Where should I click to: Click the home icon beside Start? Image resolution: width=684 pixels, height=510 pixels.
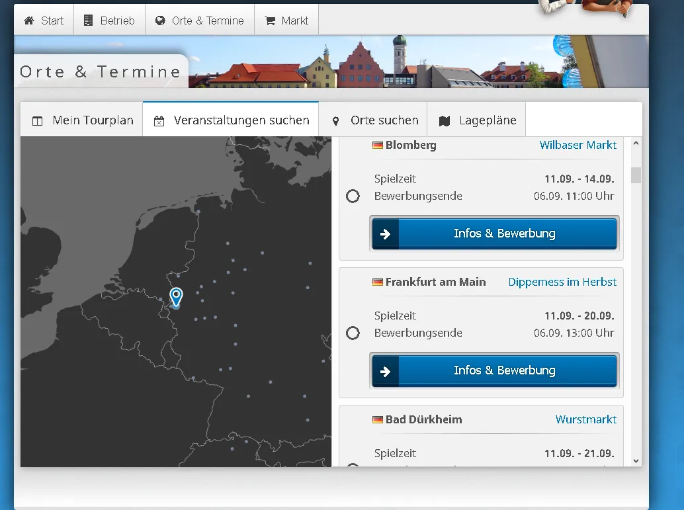[x=28, y=21]
